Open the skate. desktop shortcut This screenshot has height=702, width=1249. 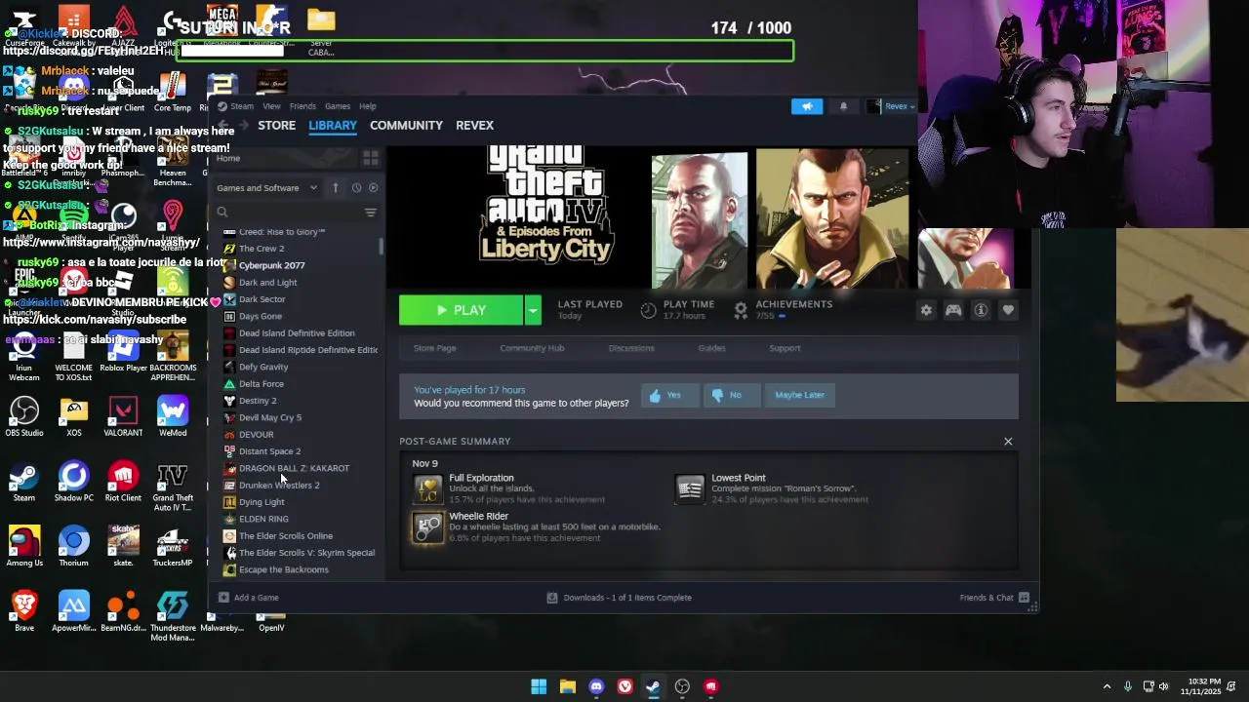123,546
